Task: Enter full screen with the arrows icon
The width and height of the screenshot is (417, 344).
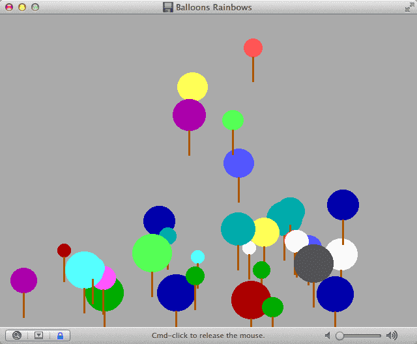Action: pyautogui.click(x=409, y=7)
